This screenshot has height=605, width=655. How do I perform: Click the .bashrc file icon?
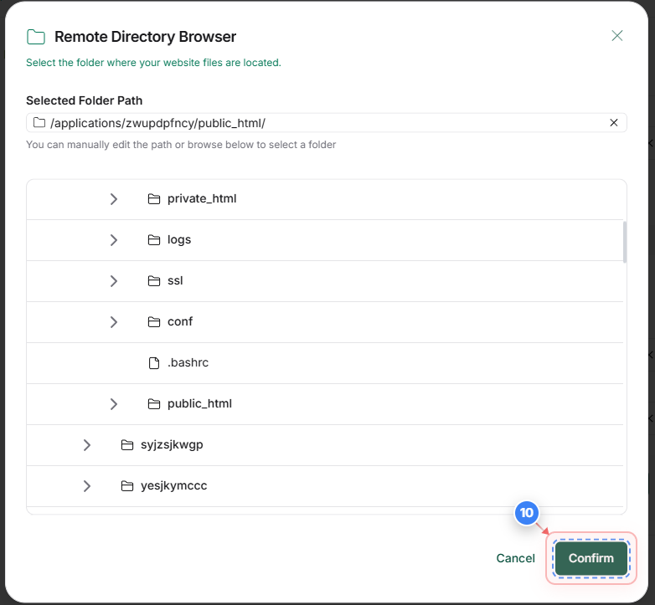pos(154,363)
